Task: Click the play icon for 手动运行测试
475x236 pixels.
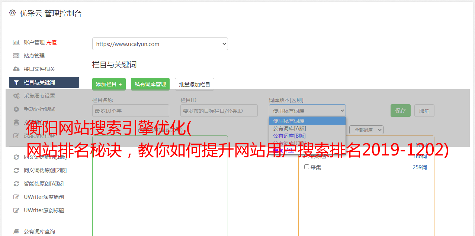Action: 16,109
